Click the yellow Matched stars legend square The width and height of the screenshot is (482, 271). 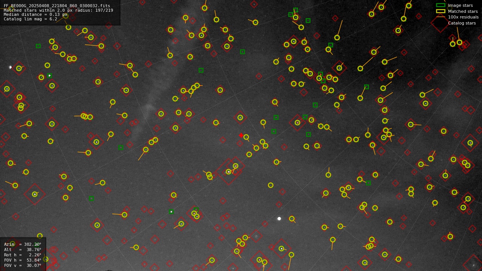(x=441, y=11)
